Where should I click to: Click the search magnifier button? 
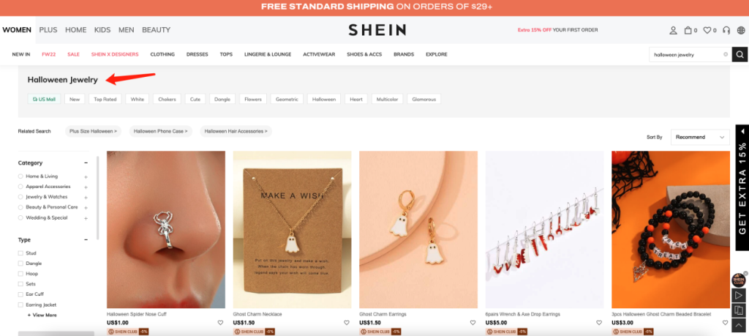pos(739,54)
